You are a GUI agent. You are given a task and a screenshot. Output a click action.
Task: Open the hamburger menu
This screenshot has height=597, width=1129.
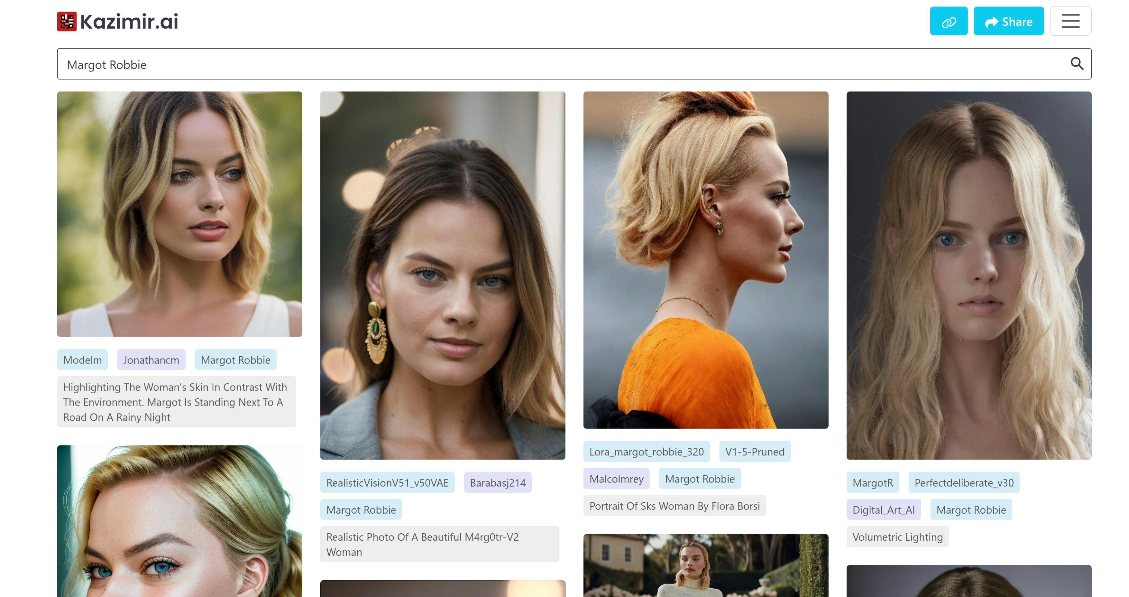pos(1070,21)
